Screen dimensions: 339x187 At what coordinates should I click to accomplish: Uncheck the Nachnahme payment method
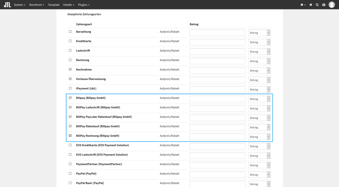[x=70, y=70]
